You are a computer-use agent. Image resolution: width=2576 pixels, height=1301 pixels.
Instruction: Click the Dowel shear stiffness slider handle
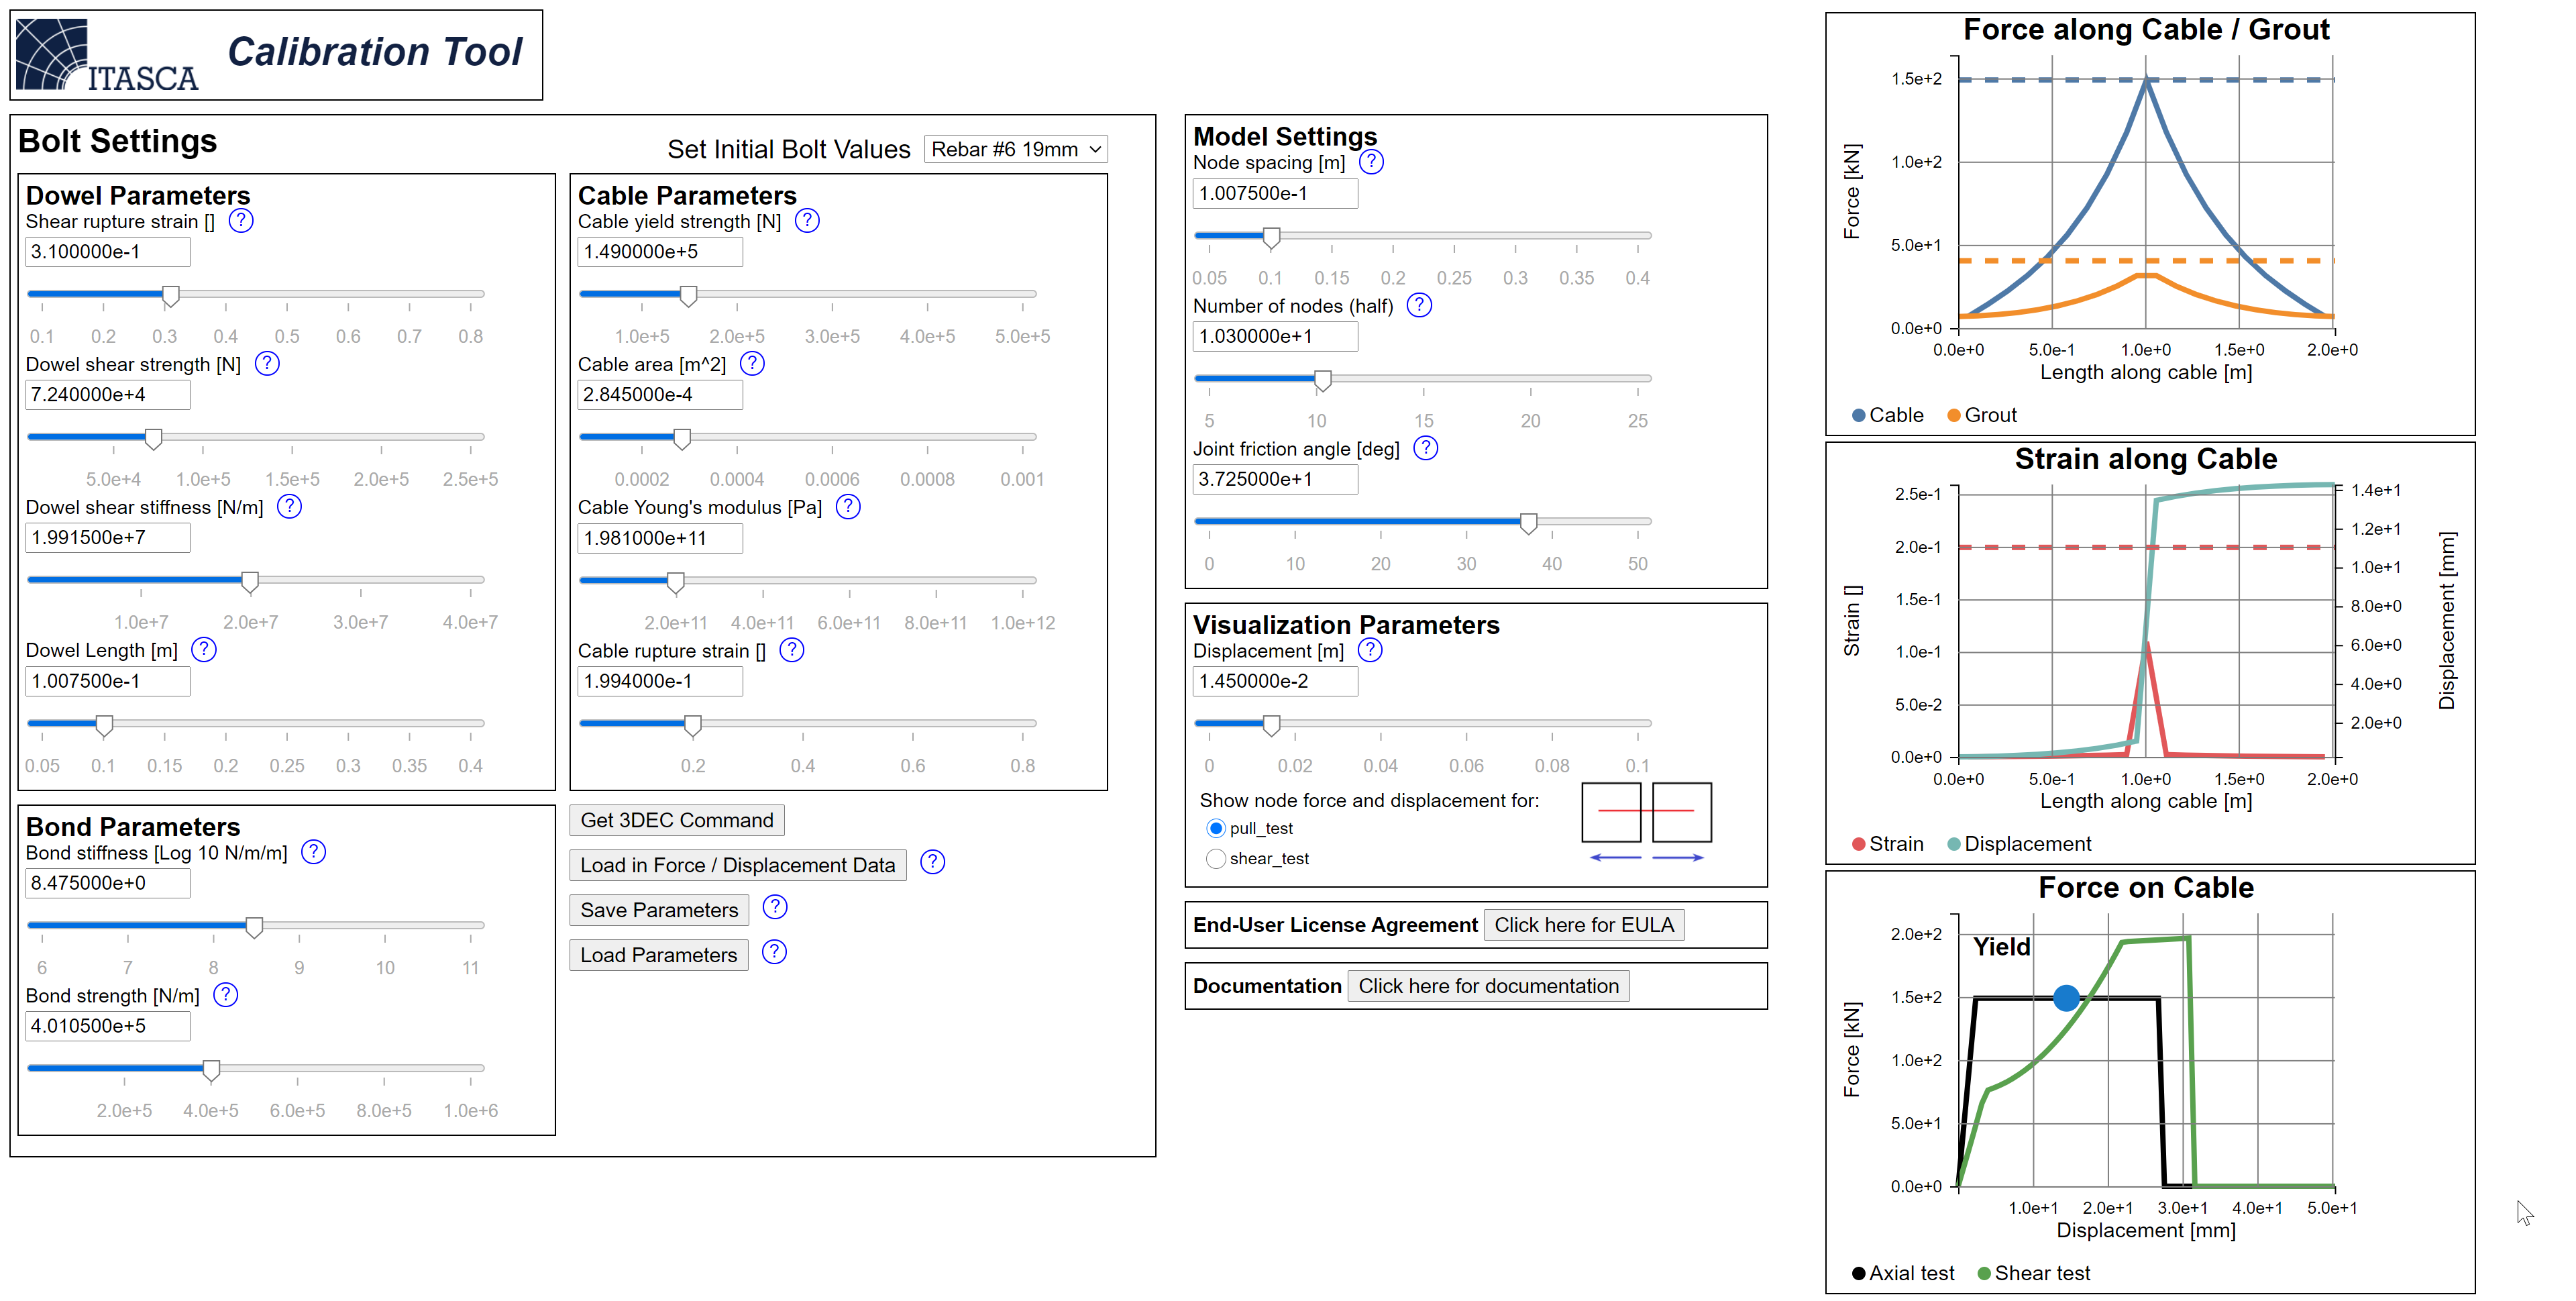[x=250, y=581]
